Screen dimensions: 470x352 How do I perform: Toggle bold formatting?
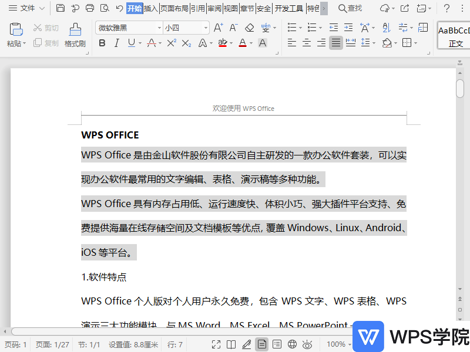pos(102,43)
